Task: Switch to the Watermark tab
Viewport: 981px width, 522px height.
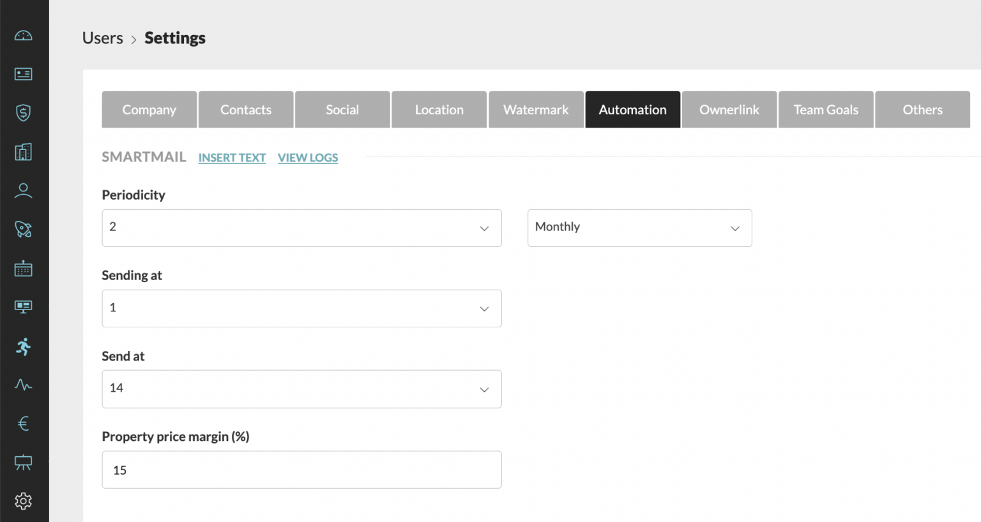Action: pos(536,109)
